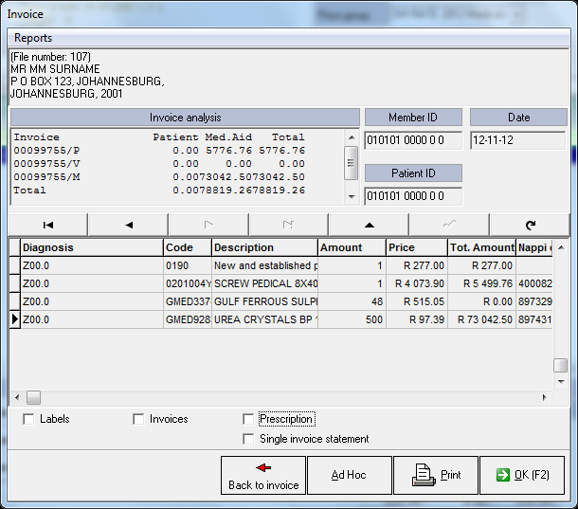
Task: Enable the Labels checkbox
Action: pos(28,419)
